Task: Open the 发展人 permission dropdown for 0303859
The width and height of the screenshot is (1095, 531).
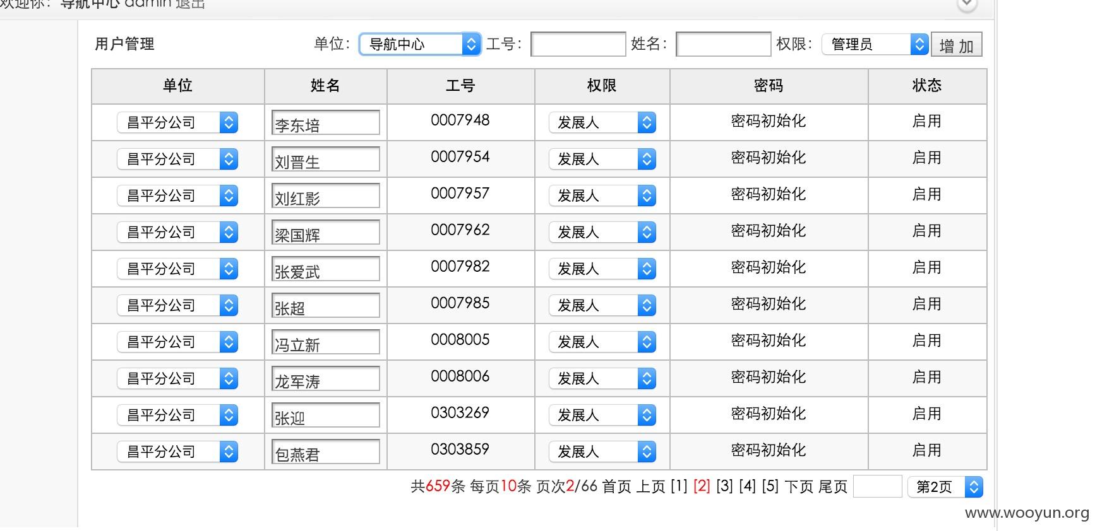Action: click(x=602, y=452)
